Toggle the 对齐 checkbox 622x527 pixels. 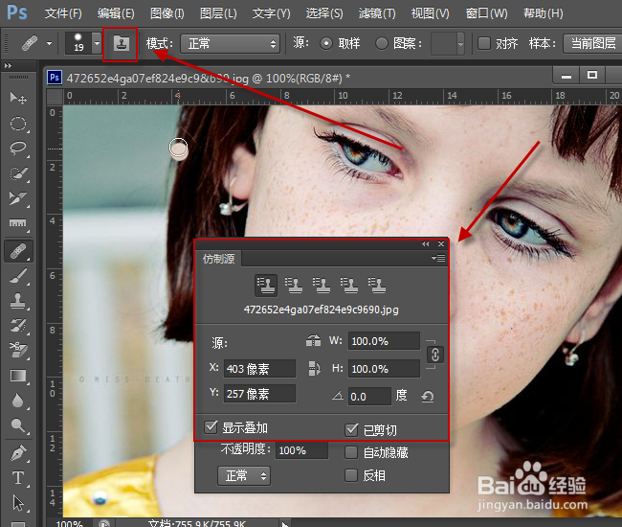[x=483, y=43]
